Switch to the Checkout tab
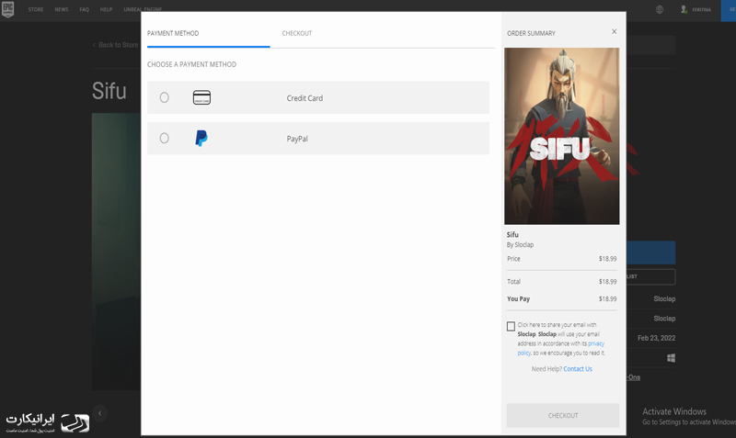Image resolution: width=736 pixels, height=438 pixels. coord(296,33)
